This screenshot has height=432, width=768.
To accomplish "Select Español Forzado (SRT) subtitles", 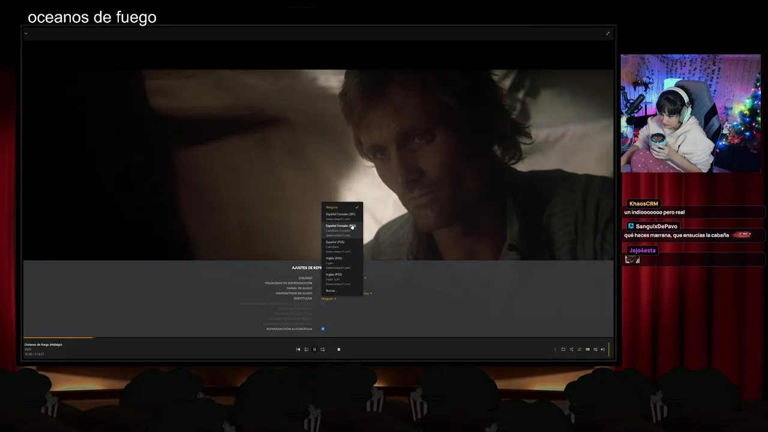I will (x=342, y=216).
